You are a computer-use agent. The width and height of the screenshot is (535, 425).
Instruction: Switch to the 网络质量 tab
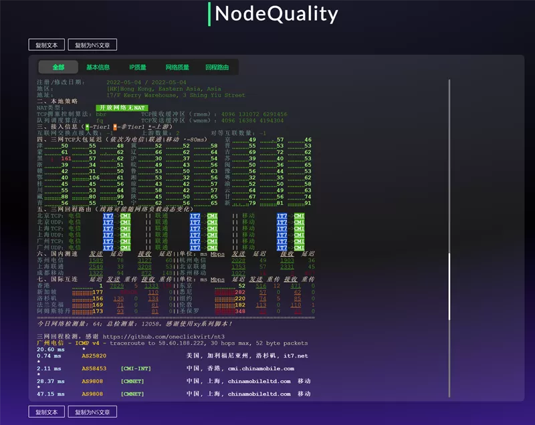(x=177, y=67)
